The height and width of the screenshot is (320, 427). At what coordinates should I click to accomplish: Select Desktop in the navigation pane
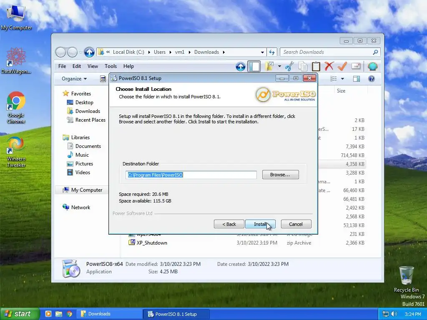[x=84, y=102]
